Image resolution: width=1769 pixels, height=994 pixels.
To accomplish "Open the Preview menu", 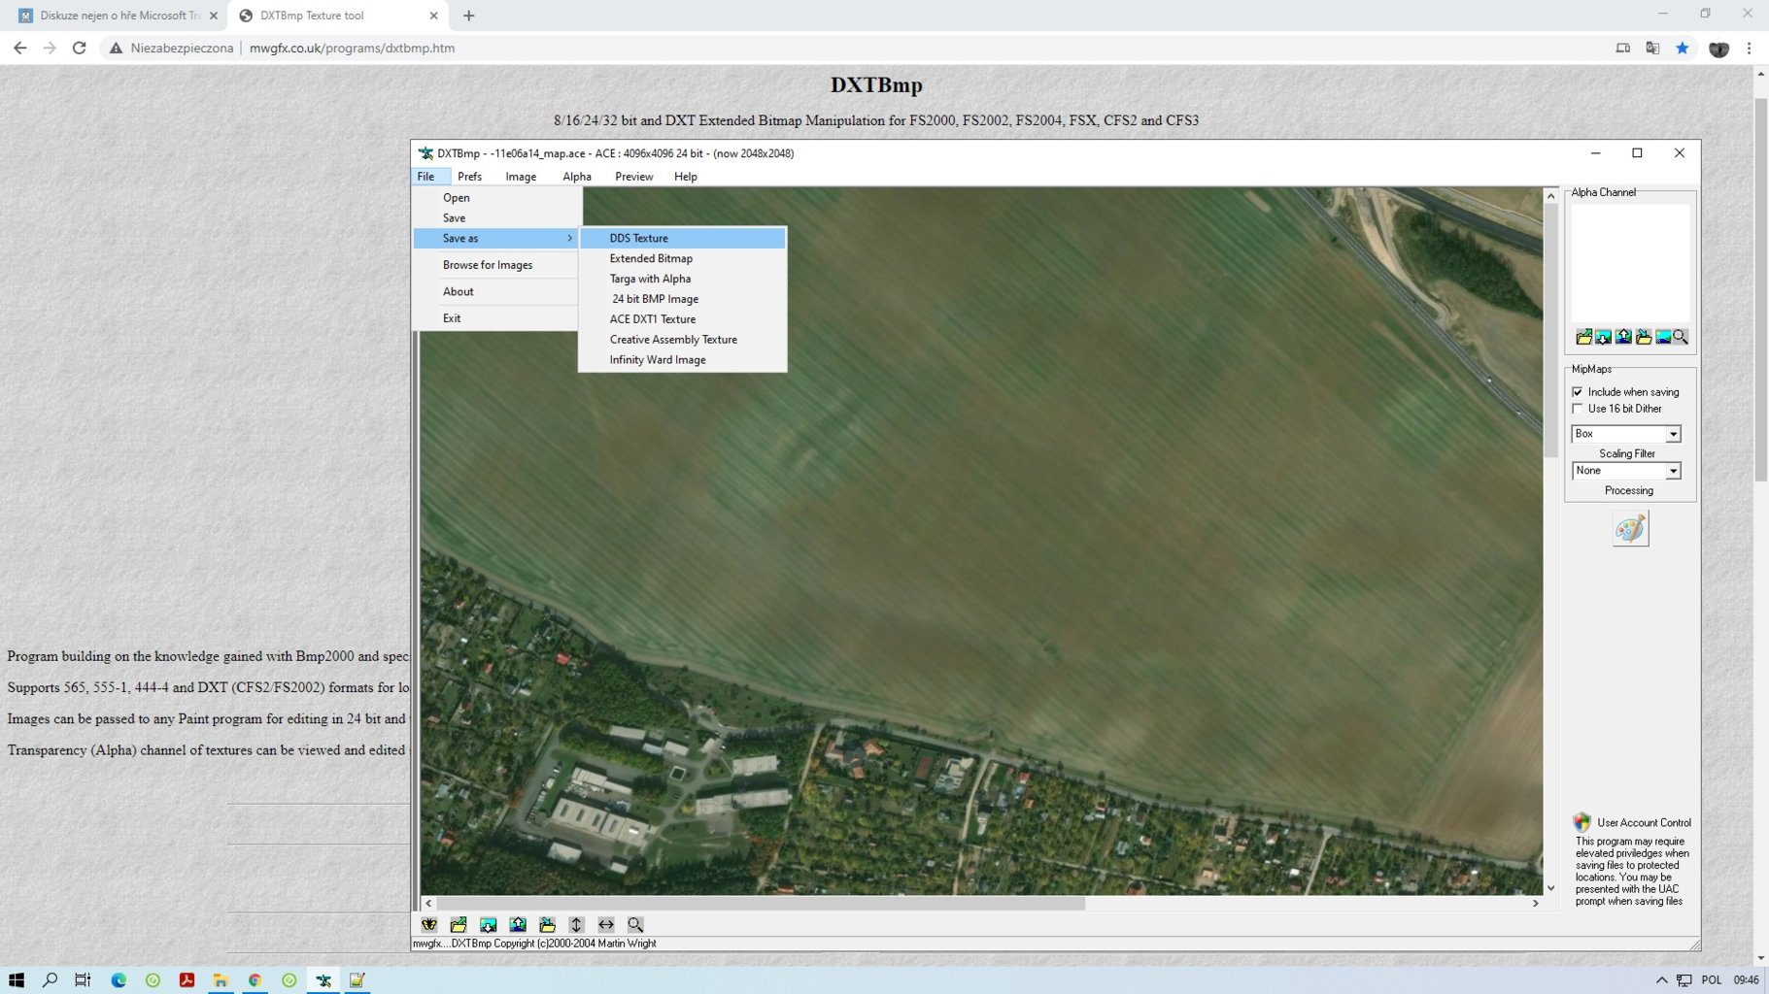I will (x=634, y=177).
